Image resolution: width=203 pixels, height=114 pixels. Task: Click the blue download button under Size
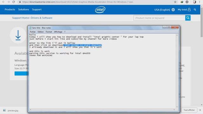click(x=21, y=73)
